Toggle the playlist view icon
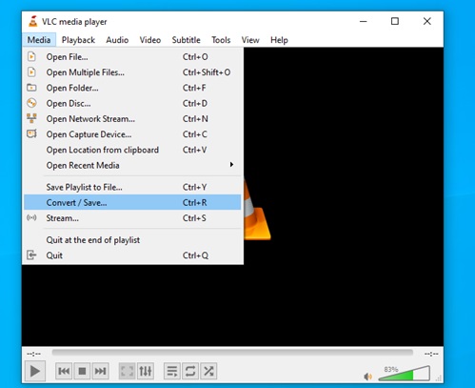 (x=172, y=371)
